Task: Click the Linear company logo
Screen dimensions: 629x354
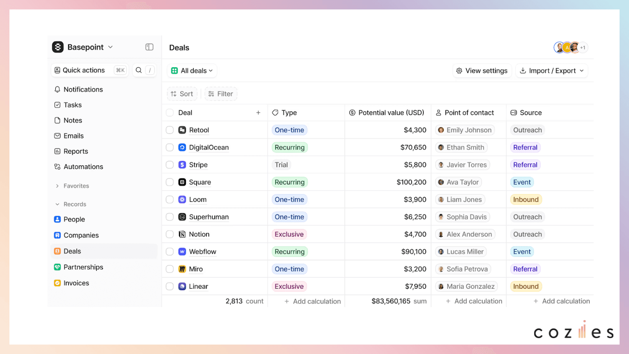Action: 182,286
